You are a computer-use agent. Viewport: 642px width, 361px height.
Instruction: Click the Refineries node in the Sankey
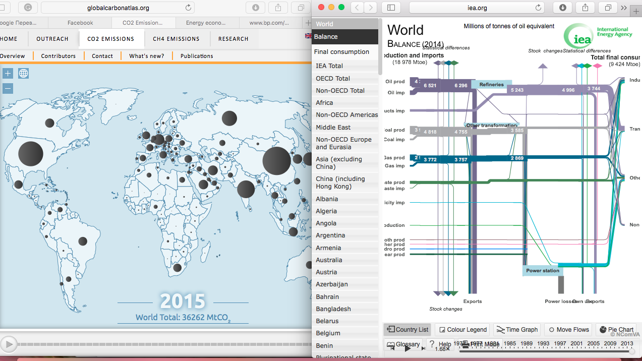click(x=491, y=84)
